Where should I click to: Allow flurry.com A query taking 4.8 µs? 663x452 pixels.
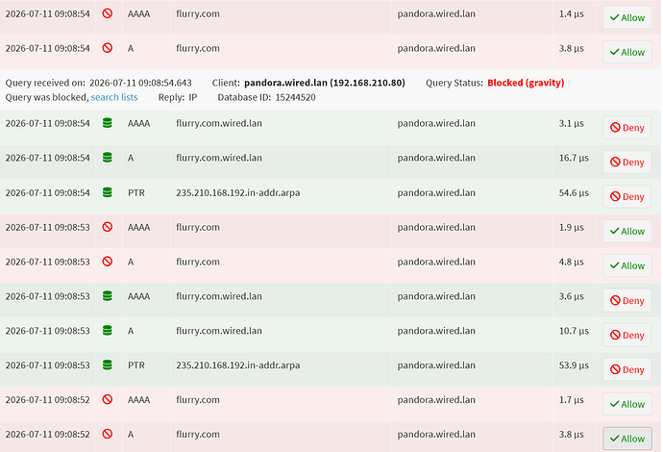(627, 265)
